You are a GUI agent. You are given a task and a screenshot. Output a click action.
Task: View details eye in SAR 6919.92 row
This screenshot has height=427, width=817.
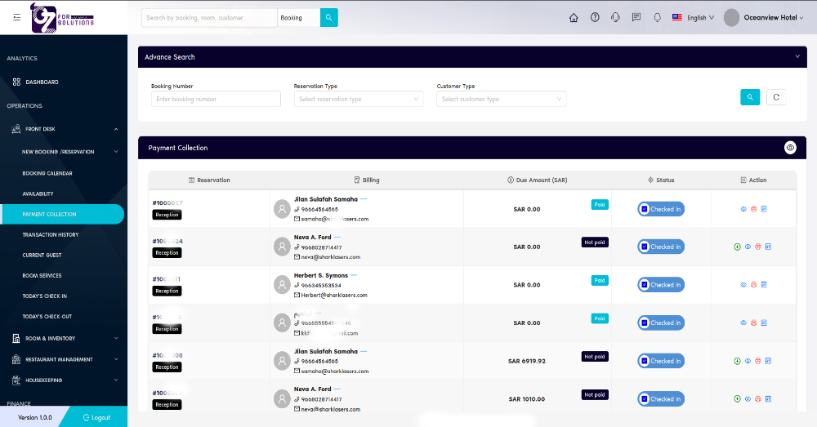pos(748,361)
